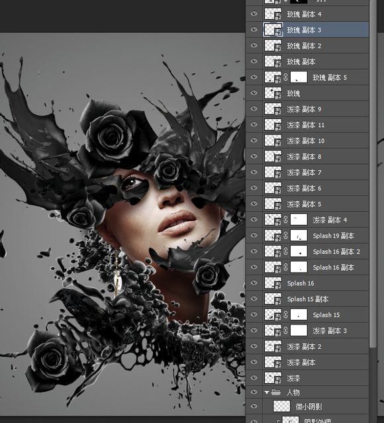
Task: Toggle visibility of 人物 group
Action: tap(254, 392)
